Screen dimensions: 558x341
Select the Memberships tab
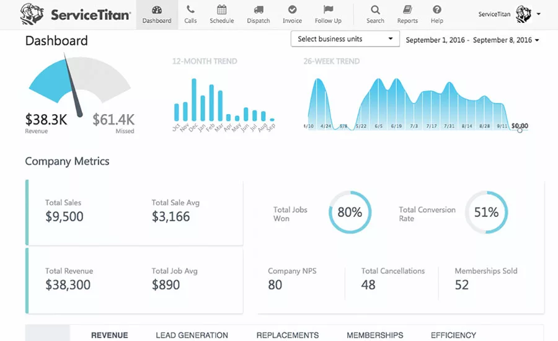(x=374, y=335)
